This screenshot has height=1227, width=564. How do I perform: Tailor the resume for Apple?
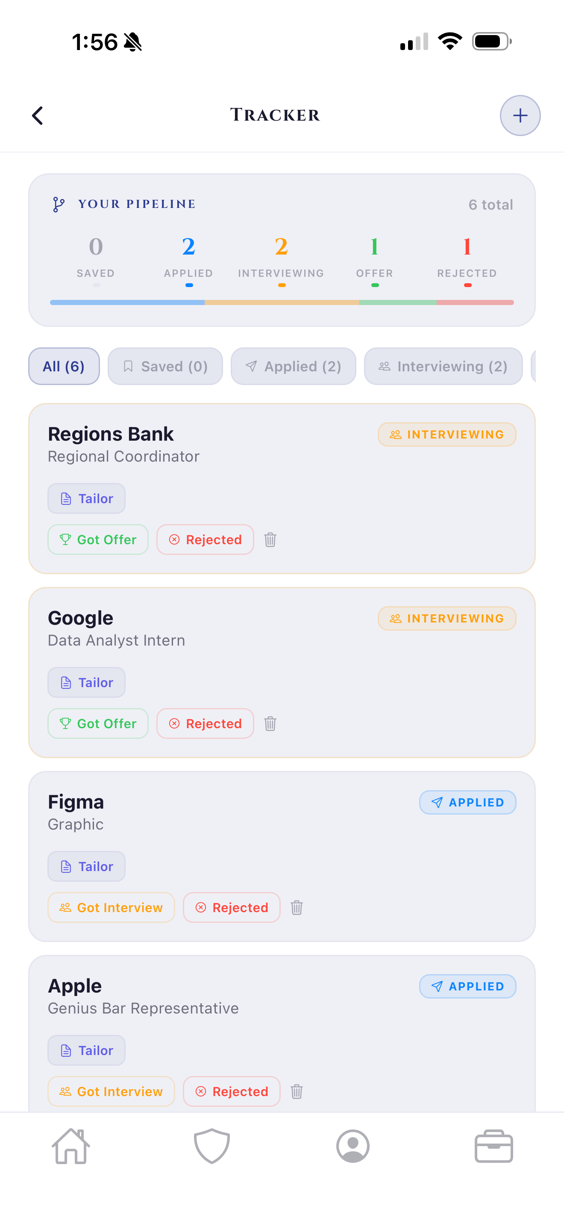(x=86, y=1050)
